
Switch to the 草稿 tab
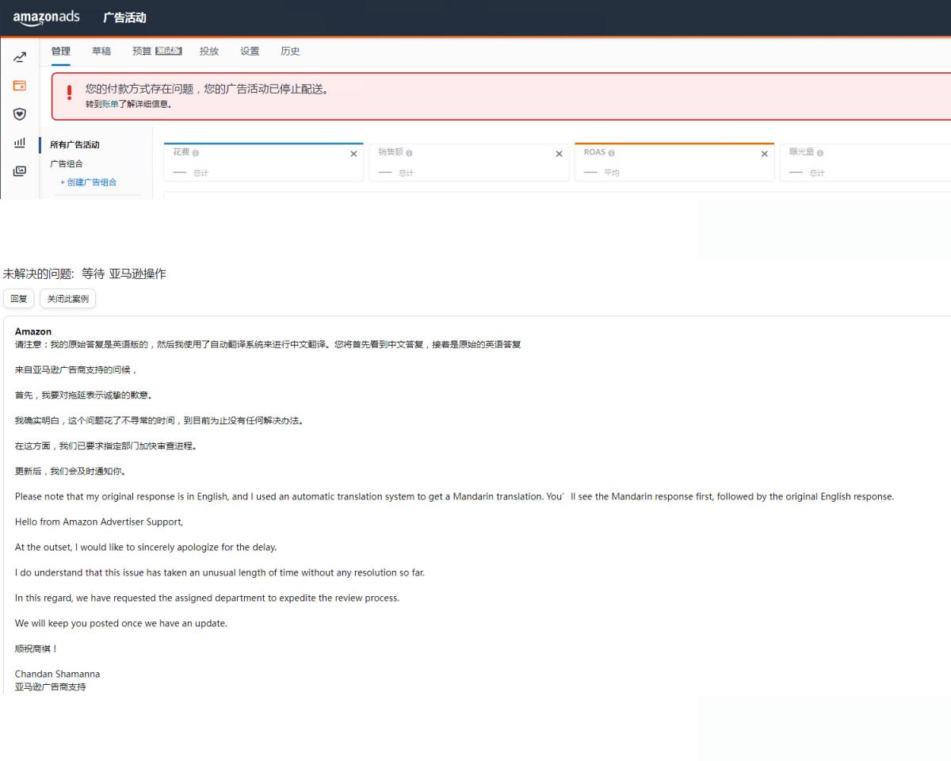[x=101, y=52]
